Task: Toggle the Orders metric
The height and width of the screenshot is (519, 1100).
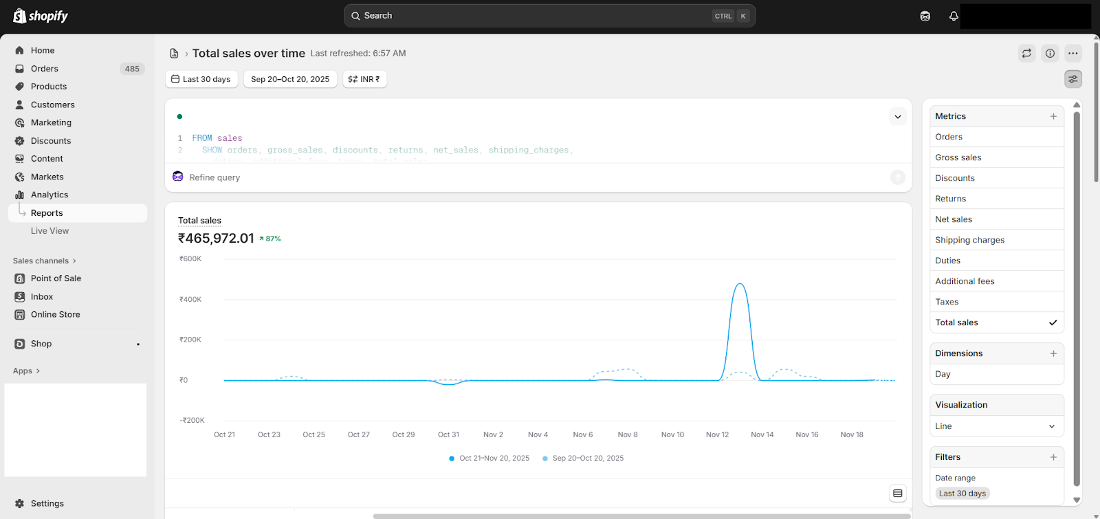Action: point(997,137)
